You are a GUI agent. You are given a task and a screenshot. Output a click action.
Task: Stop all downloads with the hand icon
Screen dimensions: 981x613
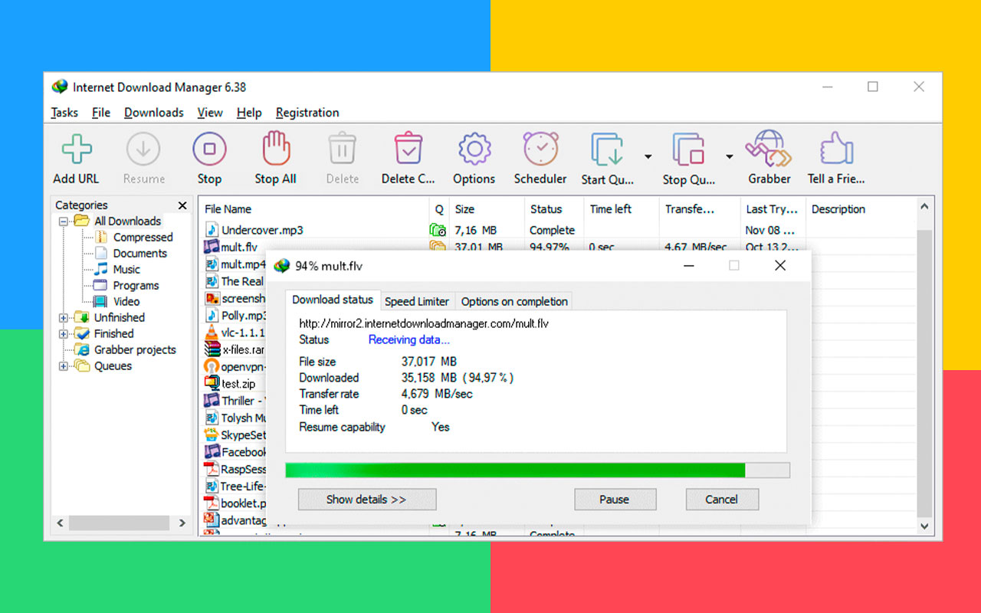coord(276,148)
